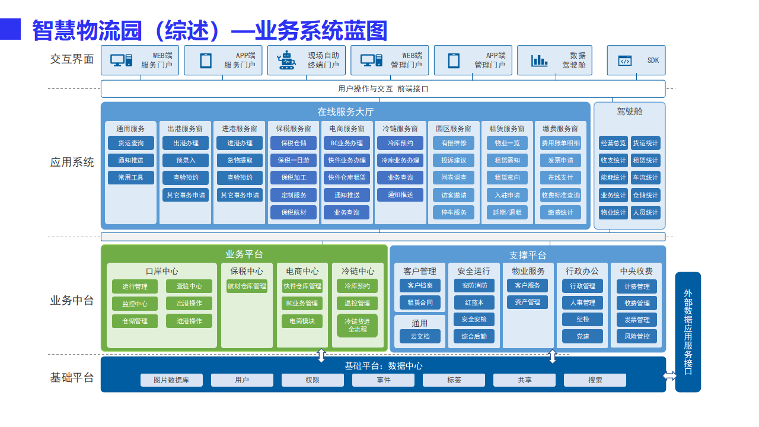
Task: Select the 风险管控 box
Action: [637, 336]
